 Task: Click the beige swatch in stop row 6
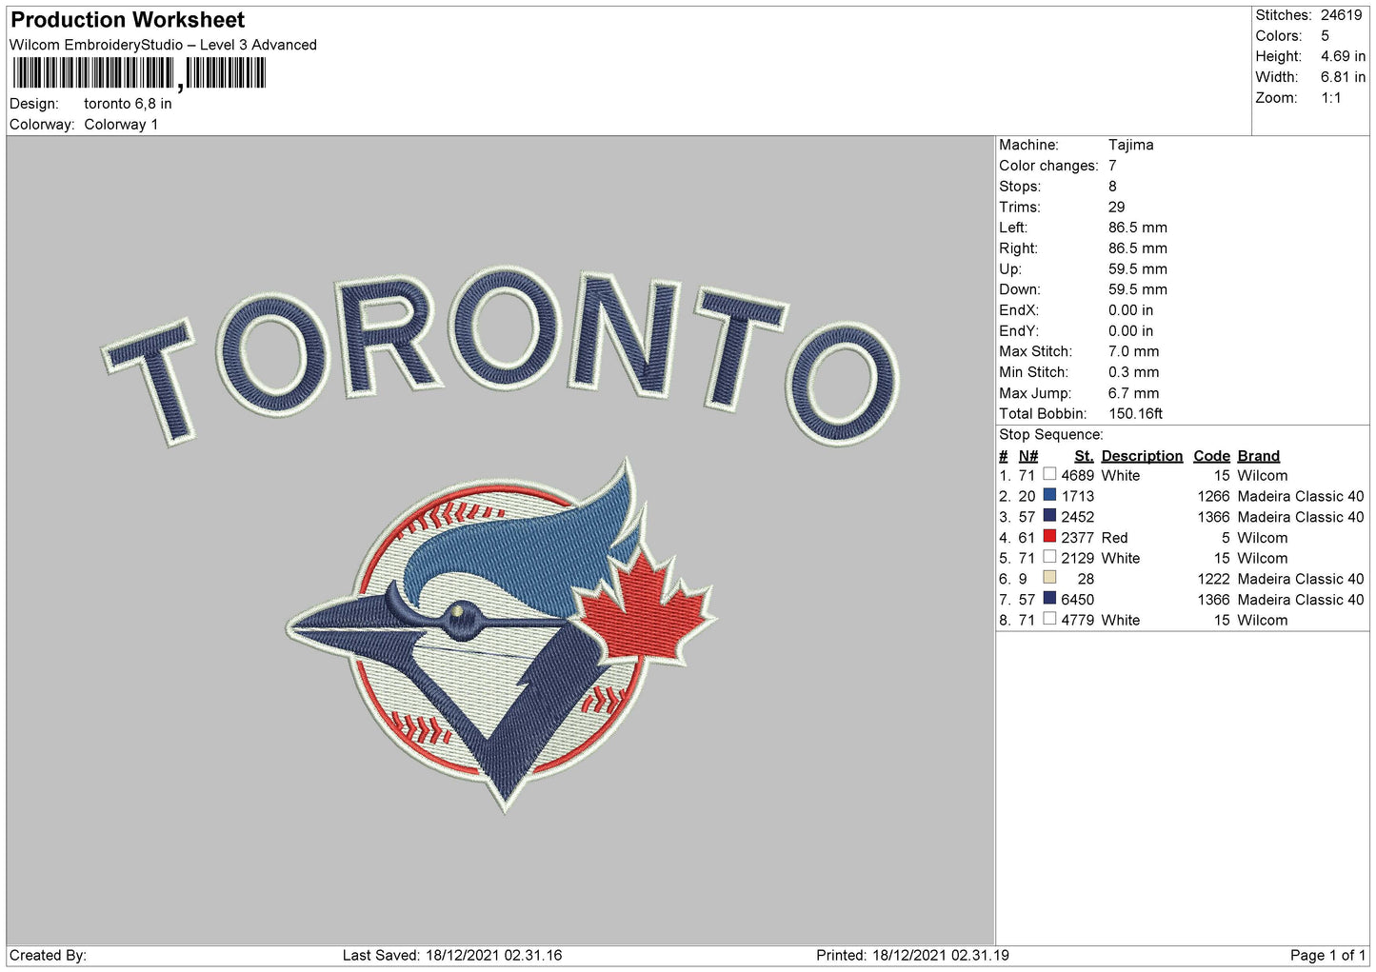tap(1049, 578)
